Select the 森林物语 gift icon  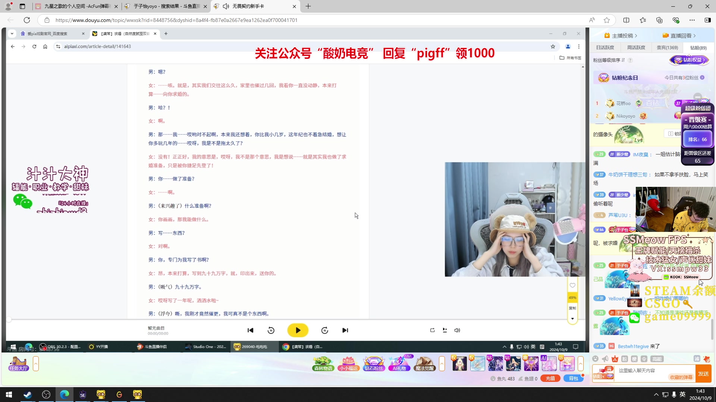click(323, 364)
